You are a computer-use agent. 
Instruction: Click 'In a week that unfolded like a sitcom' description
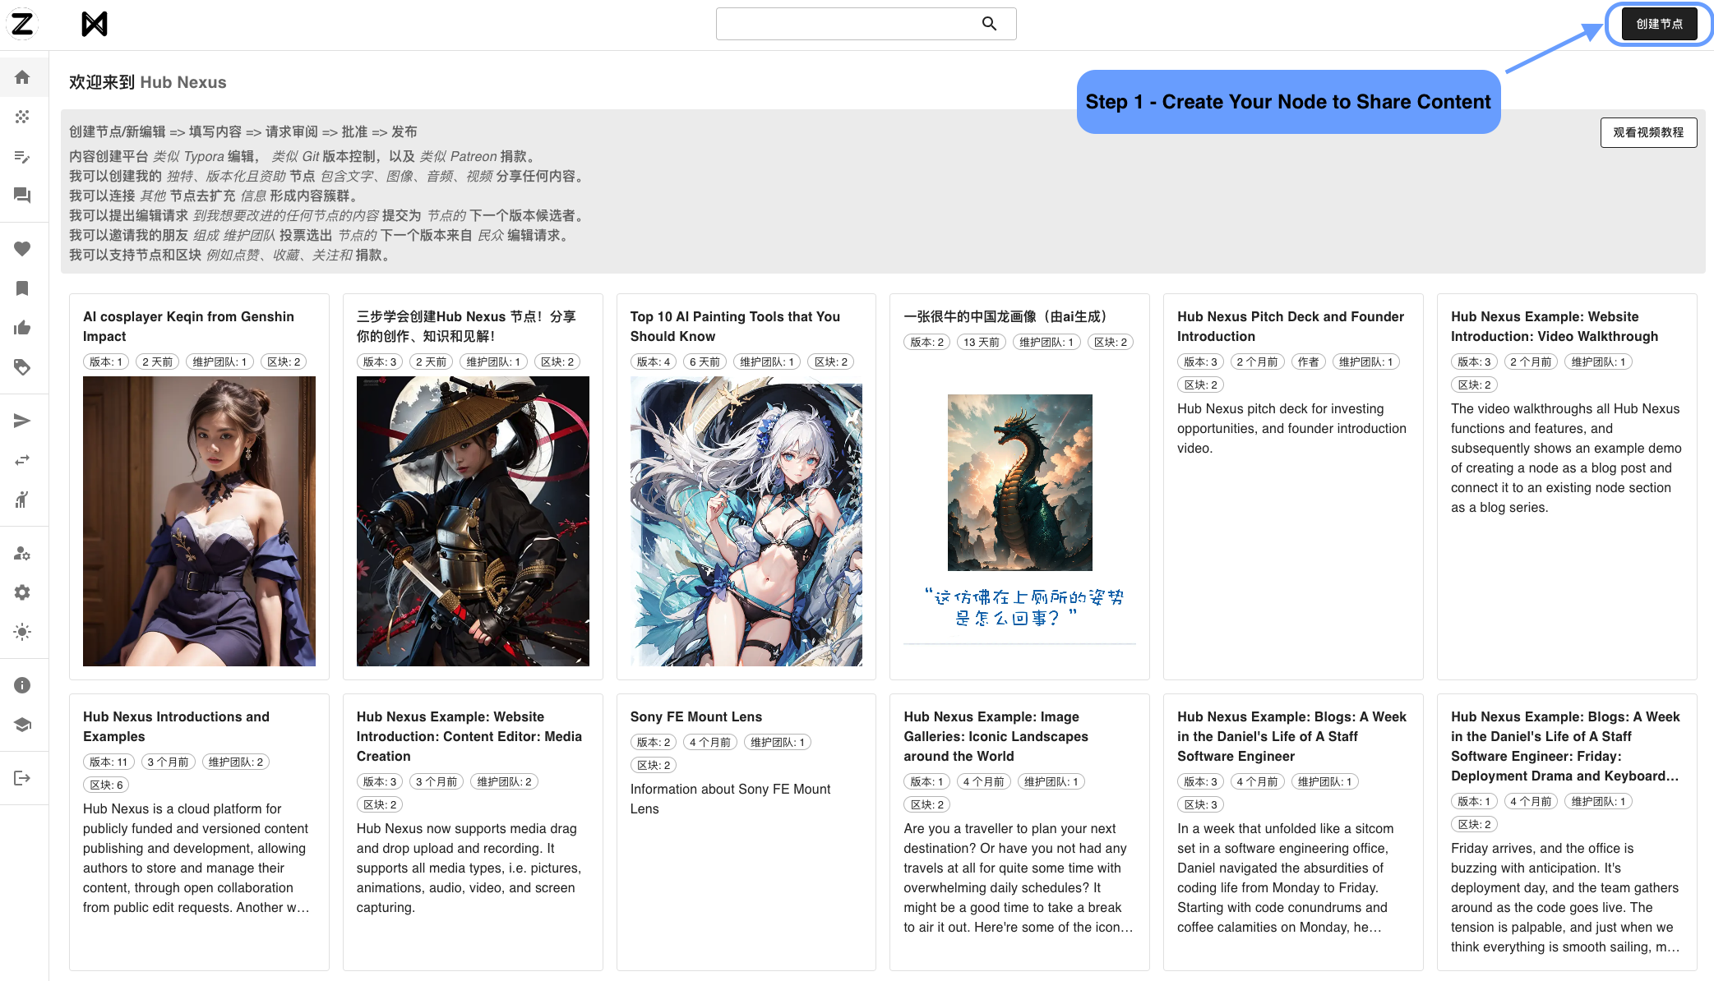(x=1285, y=877)
